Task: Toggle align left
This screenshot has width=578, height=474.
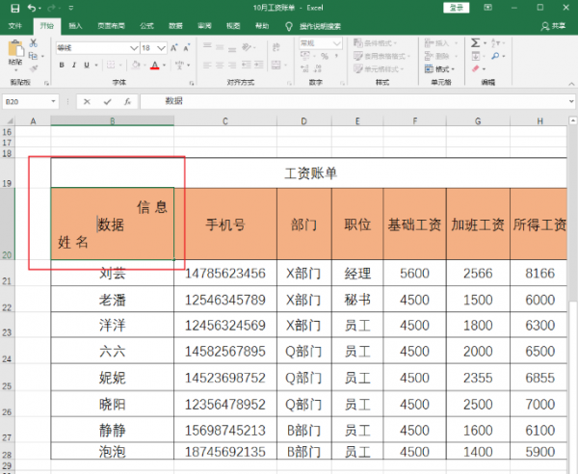Action: click(x=207, y=66)
